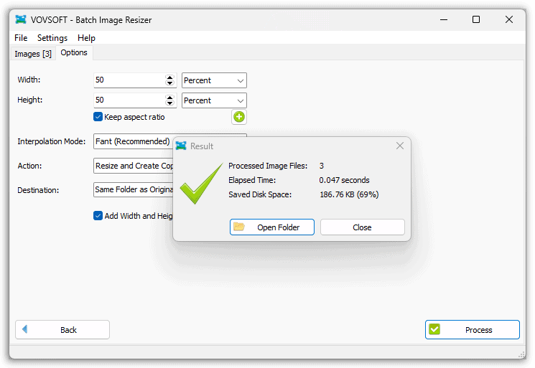
Task: Decrease Width with the down spinner
Action: pyautogui.click(x=169, y=82)
